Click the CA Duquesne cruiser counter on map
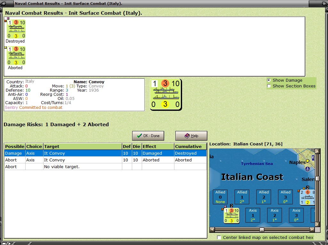 [x=308, y=197]
